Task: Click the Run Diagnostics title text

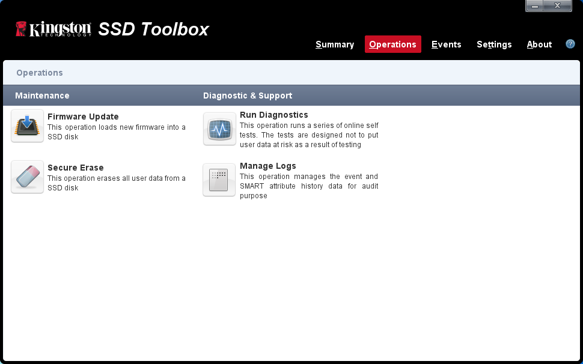Action: pos(273,115)
